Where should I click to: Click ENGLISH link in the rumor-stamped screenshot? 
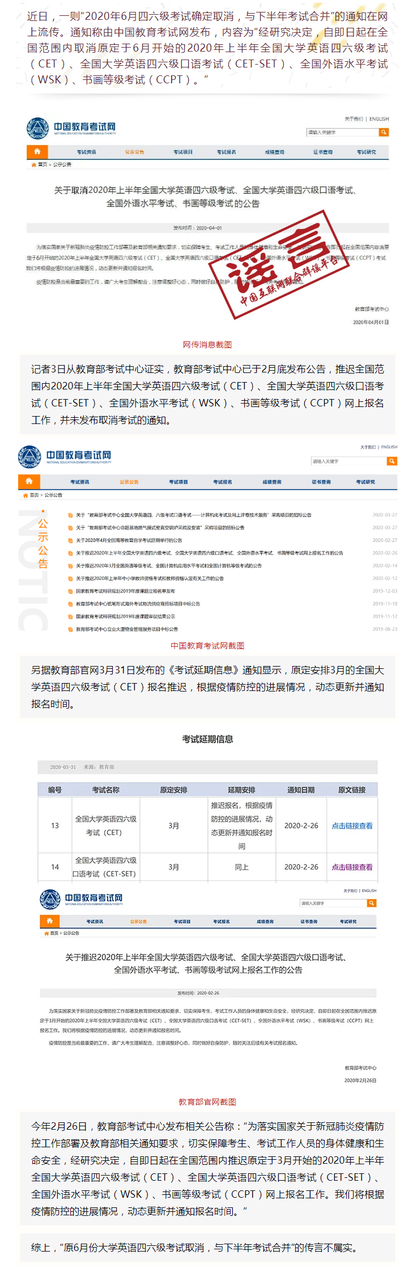379,119
